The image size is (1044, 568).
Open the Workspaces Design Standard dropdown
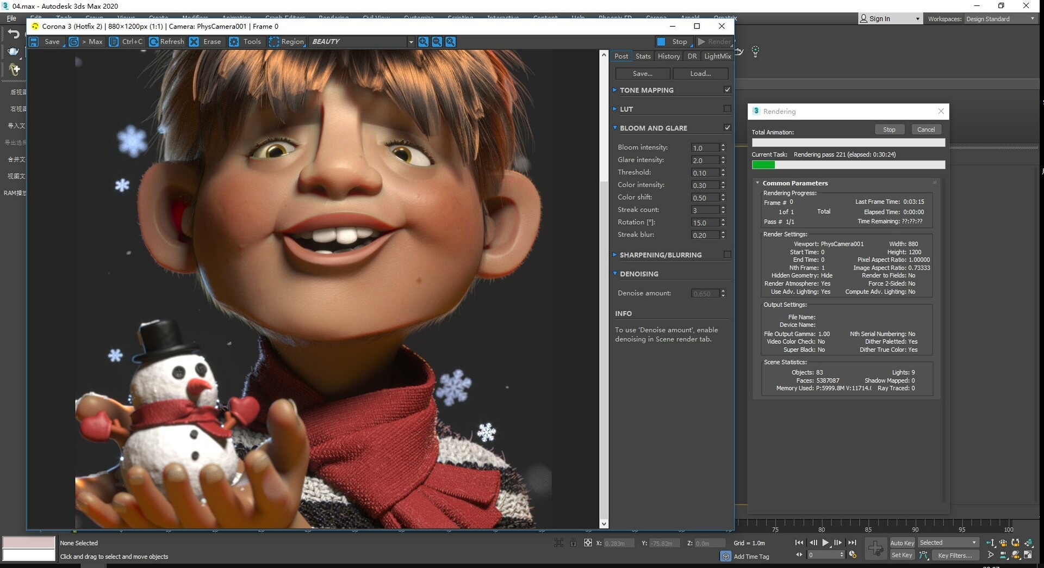(x=1000, y=19)
